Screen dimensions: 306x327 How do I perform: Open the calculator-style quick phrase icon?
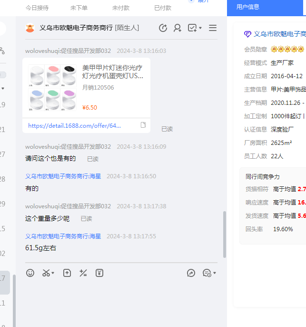pyautogui.click(x=83, y=273)
